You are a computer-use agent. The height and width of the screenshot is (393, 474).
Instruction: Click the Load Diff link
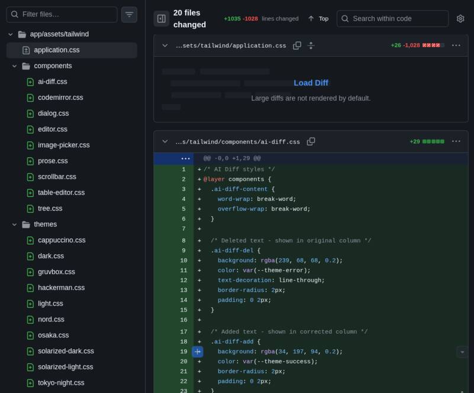[x=311, y=83]
